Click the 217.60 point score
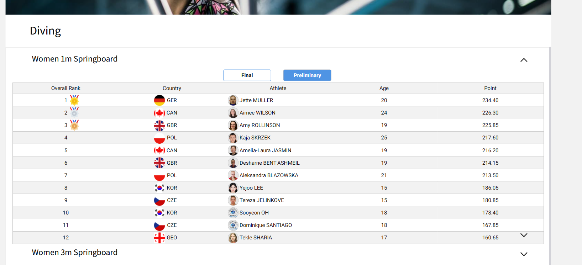Image resolution: width=582 pixels, height=265 pixels. [490, 138]
